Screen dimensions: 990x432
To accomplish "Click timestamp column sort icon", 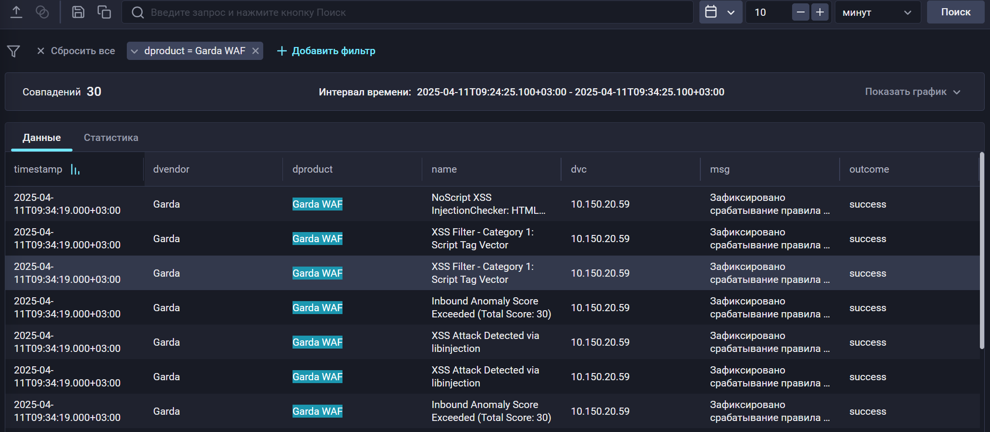I will point(75,169).
